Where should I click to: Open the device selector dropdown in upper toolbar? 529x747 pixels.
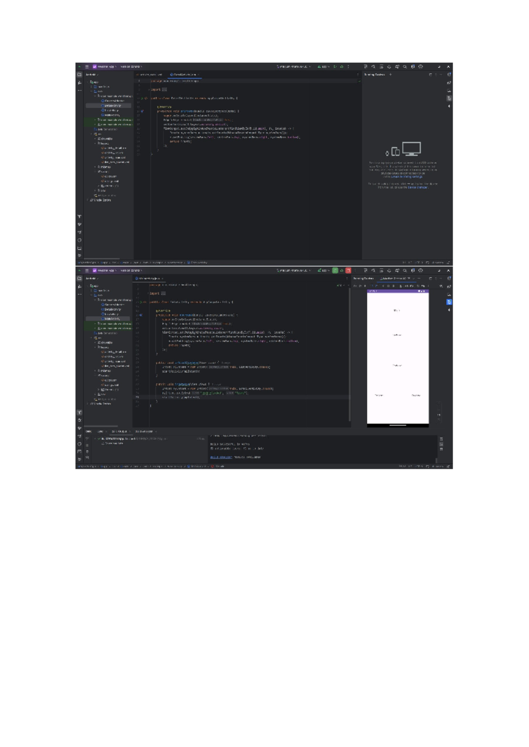293,67
